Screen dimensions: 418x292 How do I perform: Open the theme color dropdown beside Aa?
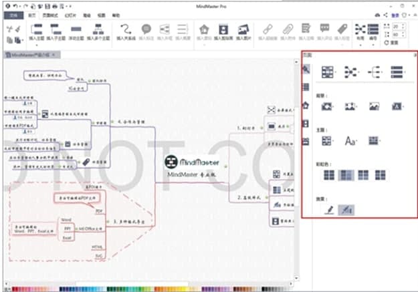375,140
